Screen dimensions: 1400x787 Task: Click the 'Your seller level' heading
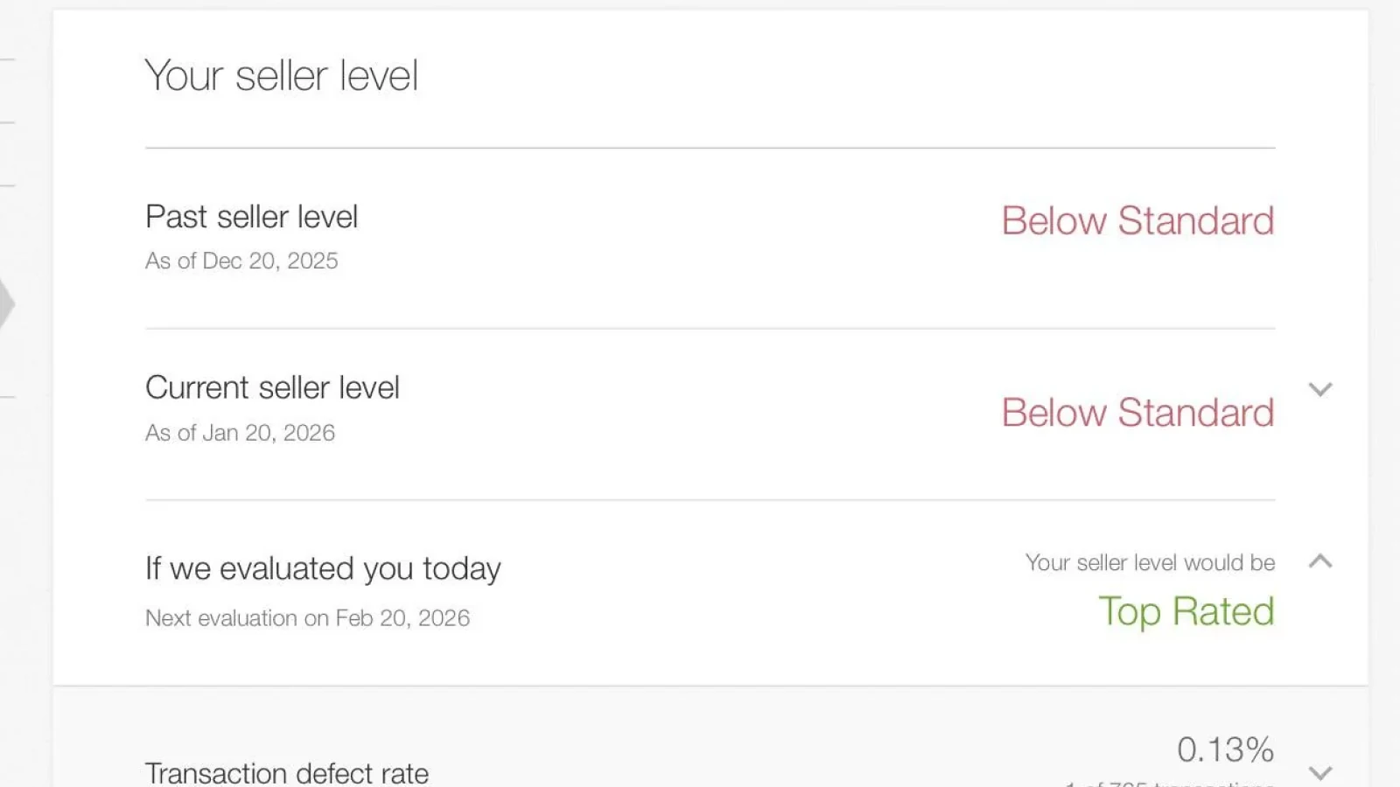tap(281, 76)
